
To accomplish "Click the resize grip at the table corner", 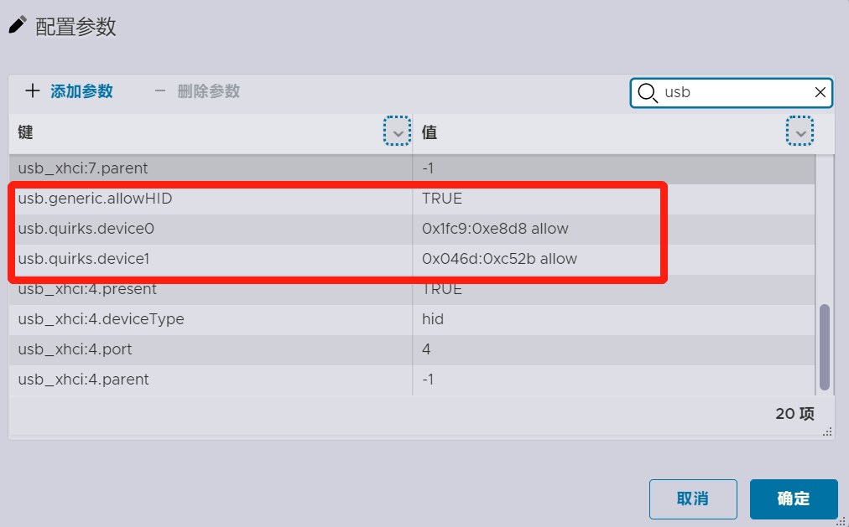I will pyautogui.click(x=827, y=431).
